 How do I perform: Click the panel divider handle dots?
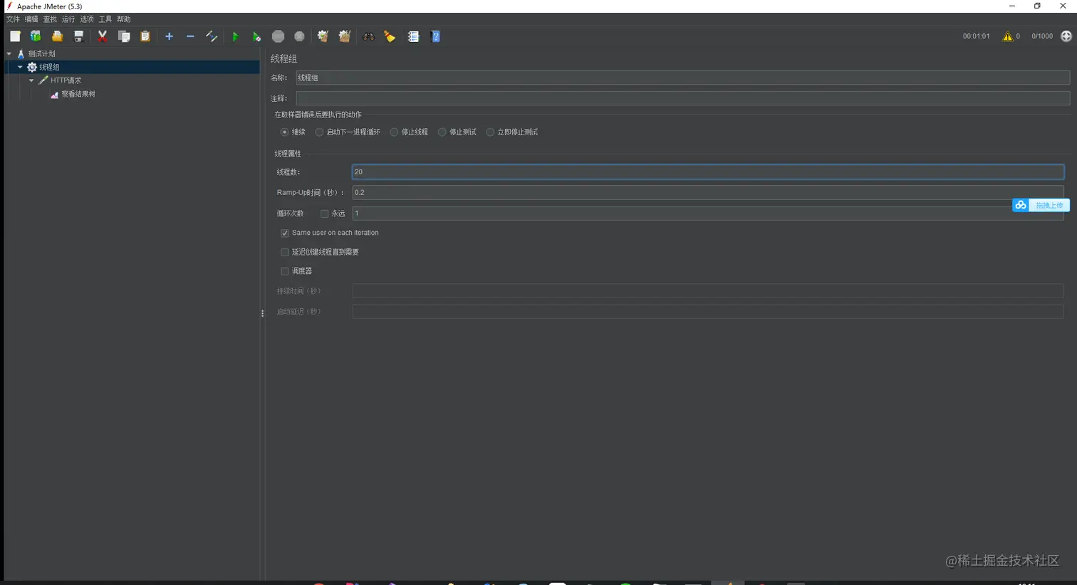[x=263, y=313]
